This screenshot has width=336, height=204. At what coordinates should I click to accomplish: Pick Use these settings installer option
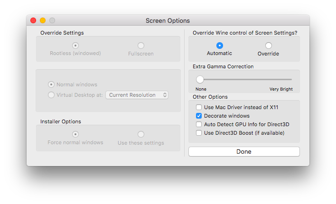141,134
